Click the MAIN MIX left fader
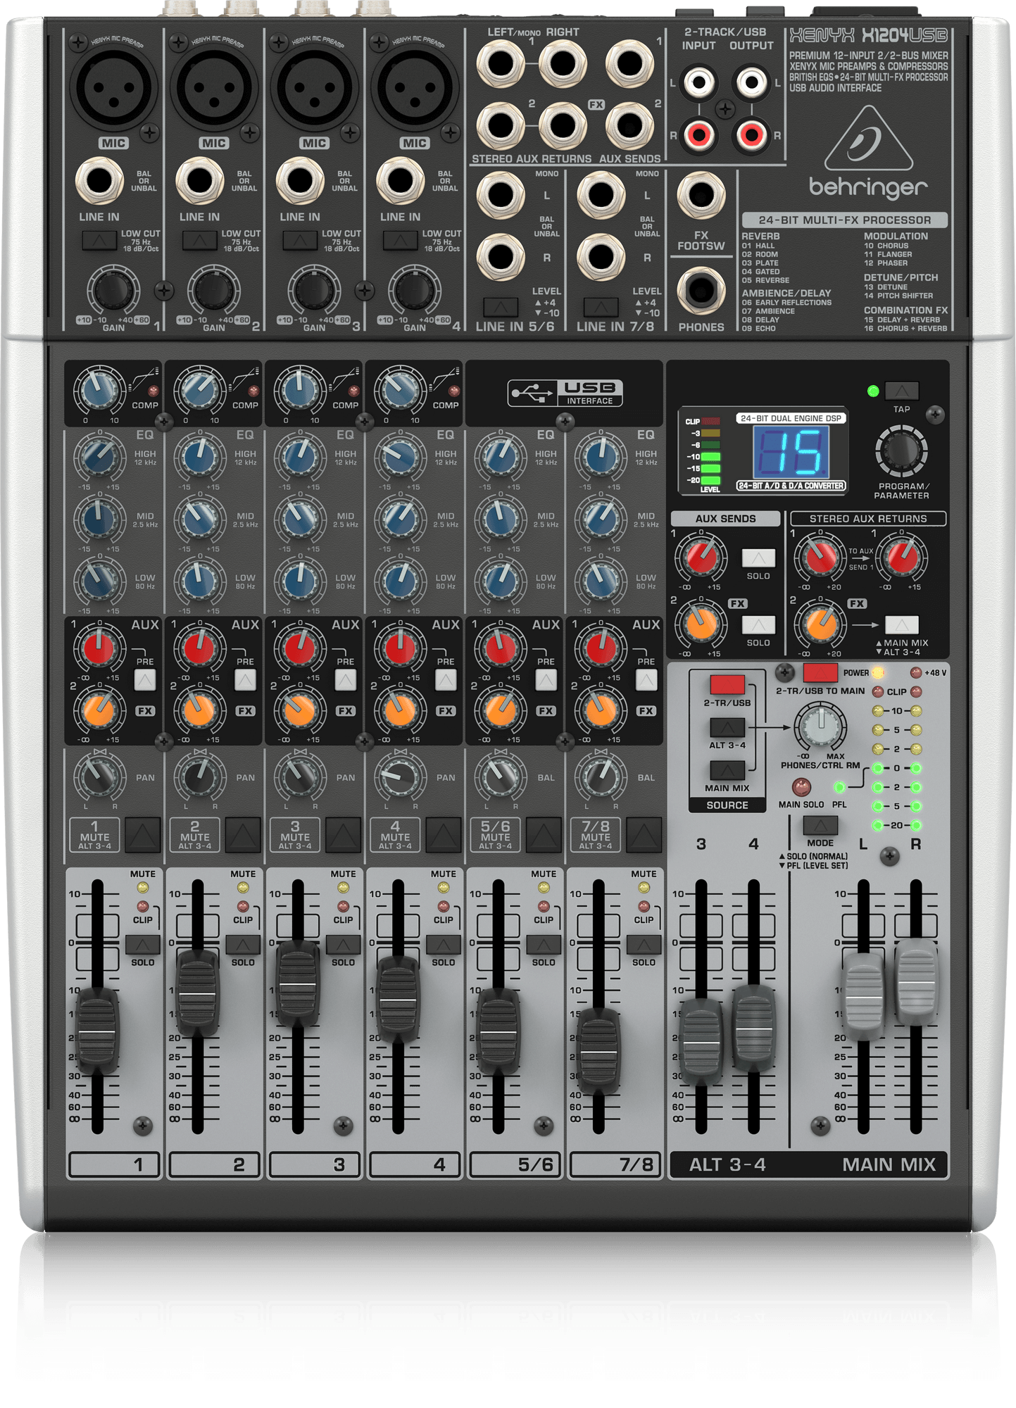The width and height of the screenshot is (1016, 1408). (863, 996)
